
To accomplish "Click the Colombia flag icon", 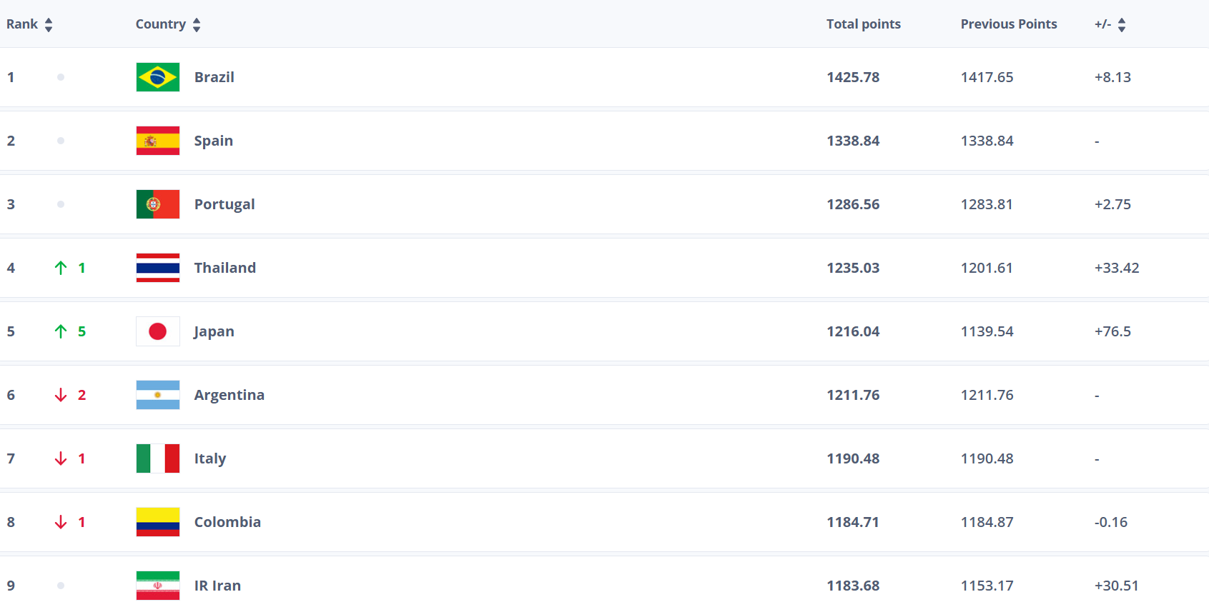I will click(x=157, y=522).
